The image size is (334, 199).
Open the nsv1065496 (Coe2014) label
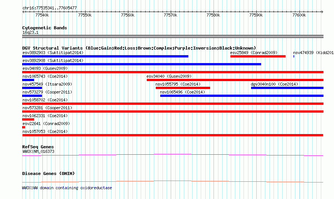point(182,92)
